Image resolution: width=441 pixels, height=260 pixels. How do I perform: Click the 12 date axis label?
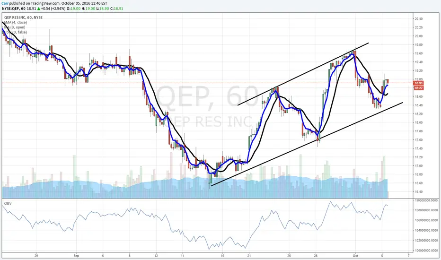(156, 256)
